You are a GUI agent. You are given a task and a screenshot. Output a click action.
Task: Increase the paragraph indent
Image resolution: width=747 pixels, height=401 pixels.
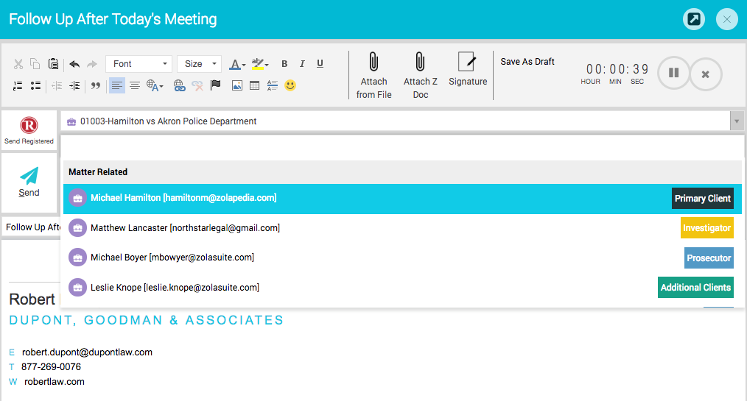[x=74, y=85]
